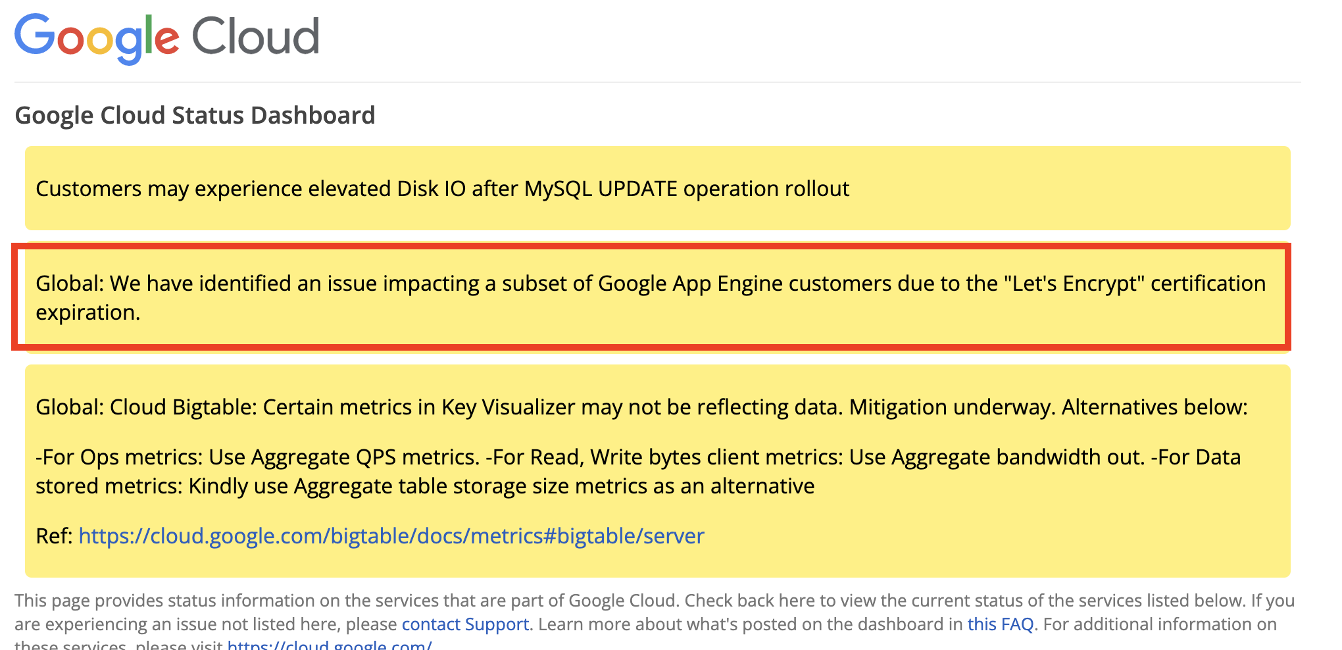Click the red 'e' in the Google logo
The image size is (1342, 650).
click(166, 41)
